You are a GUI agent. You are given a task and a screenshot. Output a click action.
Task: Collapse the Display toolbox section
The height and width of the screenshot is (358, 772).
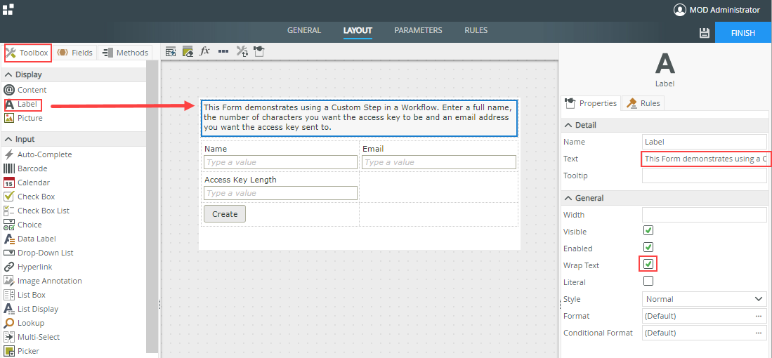(x=8, y=74)
